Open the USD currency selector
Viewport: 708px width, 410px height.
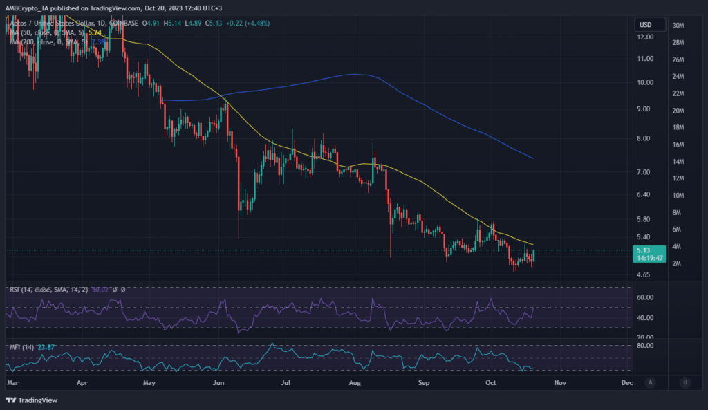646,25
